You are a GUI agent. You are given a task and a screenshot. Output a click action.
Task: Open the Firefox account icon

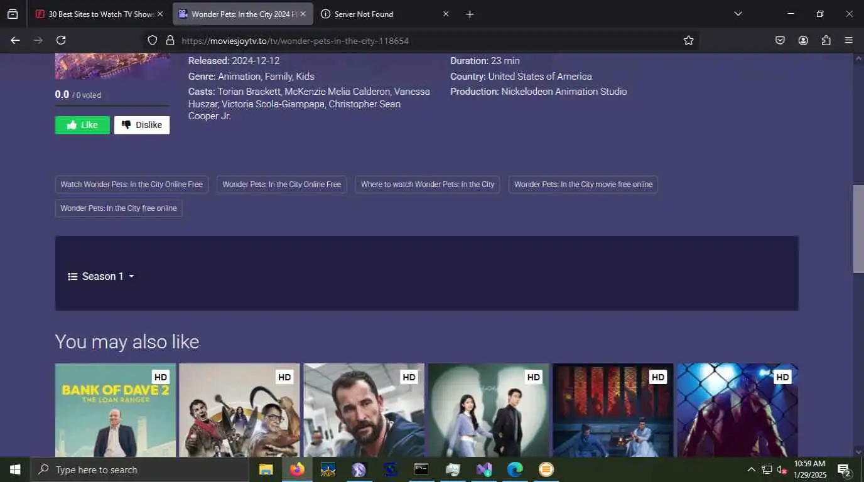pos(803,40)
